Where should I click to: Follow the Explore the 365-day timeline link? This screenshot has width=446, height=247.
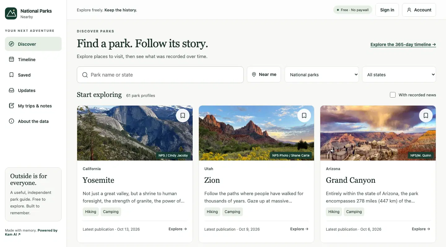point(403,44)
